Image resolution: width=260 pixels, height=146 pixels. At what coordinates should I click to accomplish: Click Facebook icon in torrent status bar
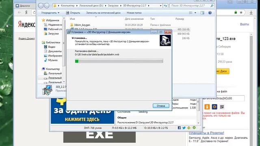coord(179,128)
